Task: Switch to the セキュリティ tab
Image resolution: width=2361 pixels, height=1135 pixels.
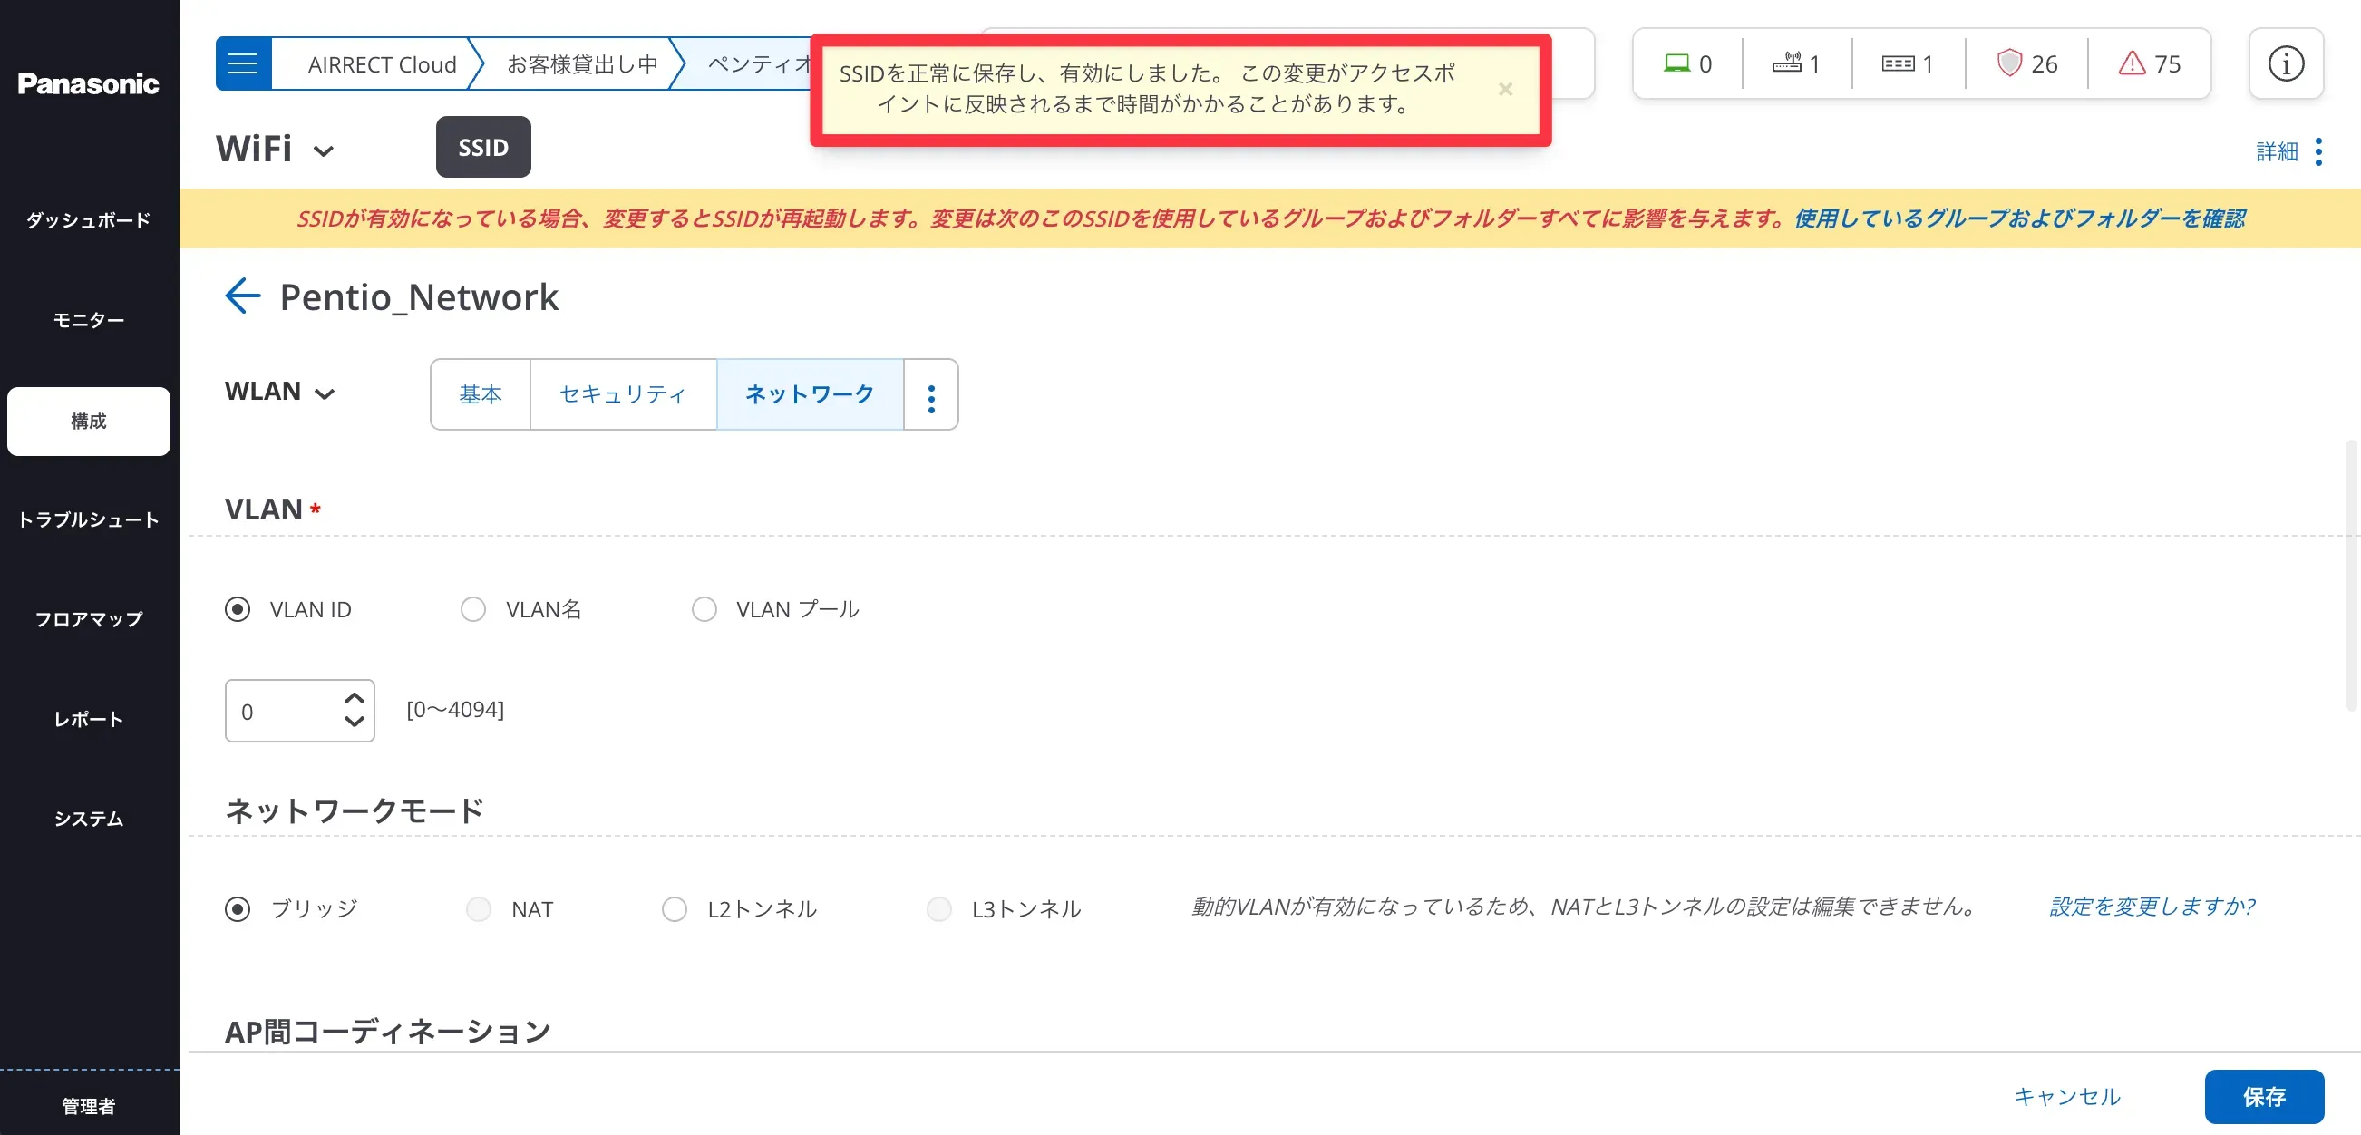Action: [x=622, y=395]
